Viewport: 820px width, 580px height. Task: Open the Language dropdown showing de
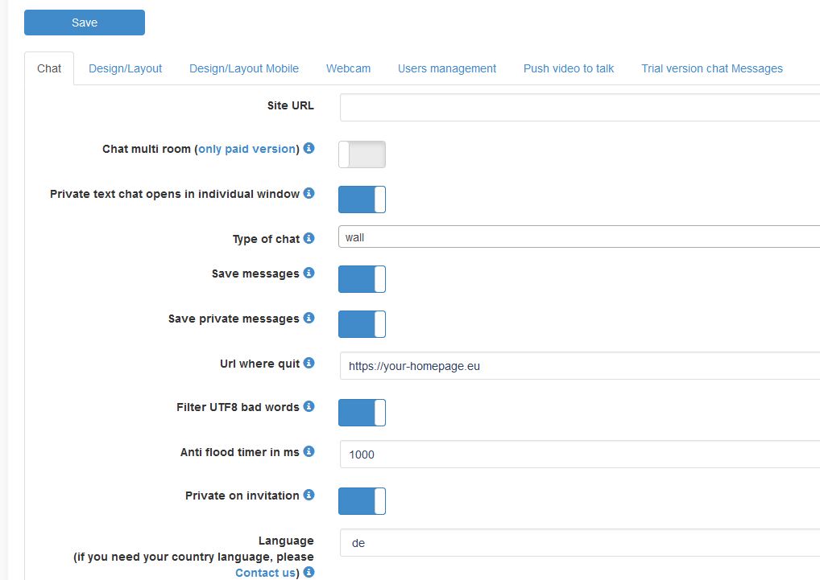tap(580, 543)
